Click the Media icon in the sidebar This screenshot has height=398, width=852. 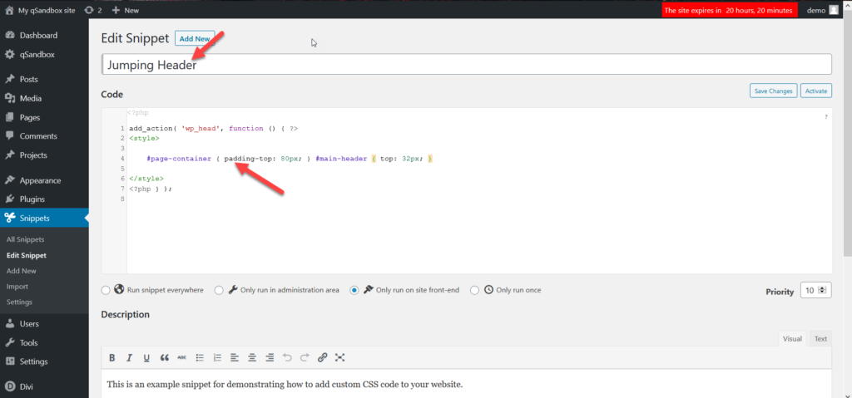point(10,98)
